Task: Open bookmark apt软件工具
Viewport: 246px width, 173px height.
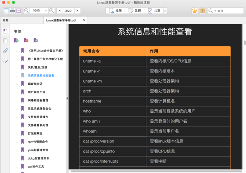Action: [x=36, y=166]
